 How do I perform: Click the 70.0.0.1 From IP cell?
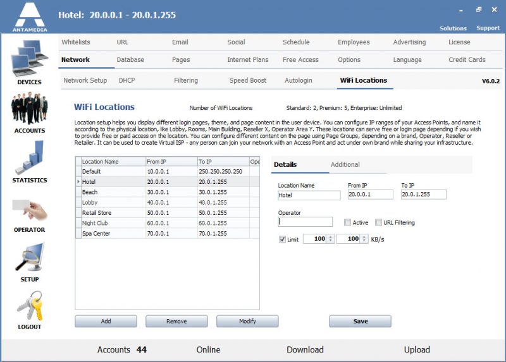point(171,233)
